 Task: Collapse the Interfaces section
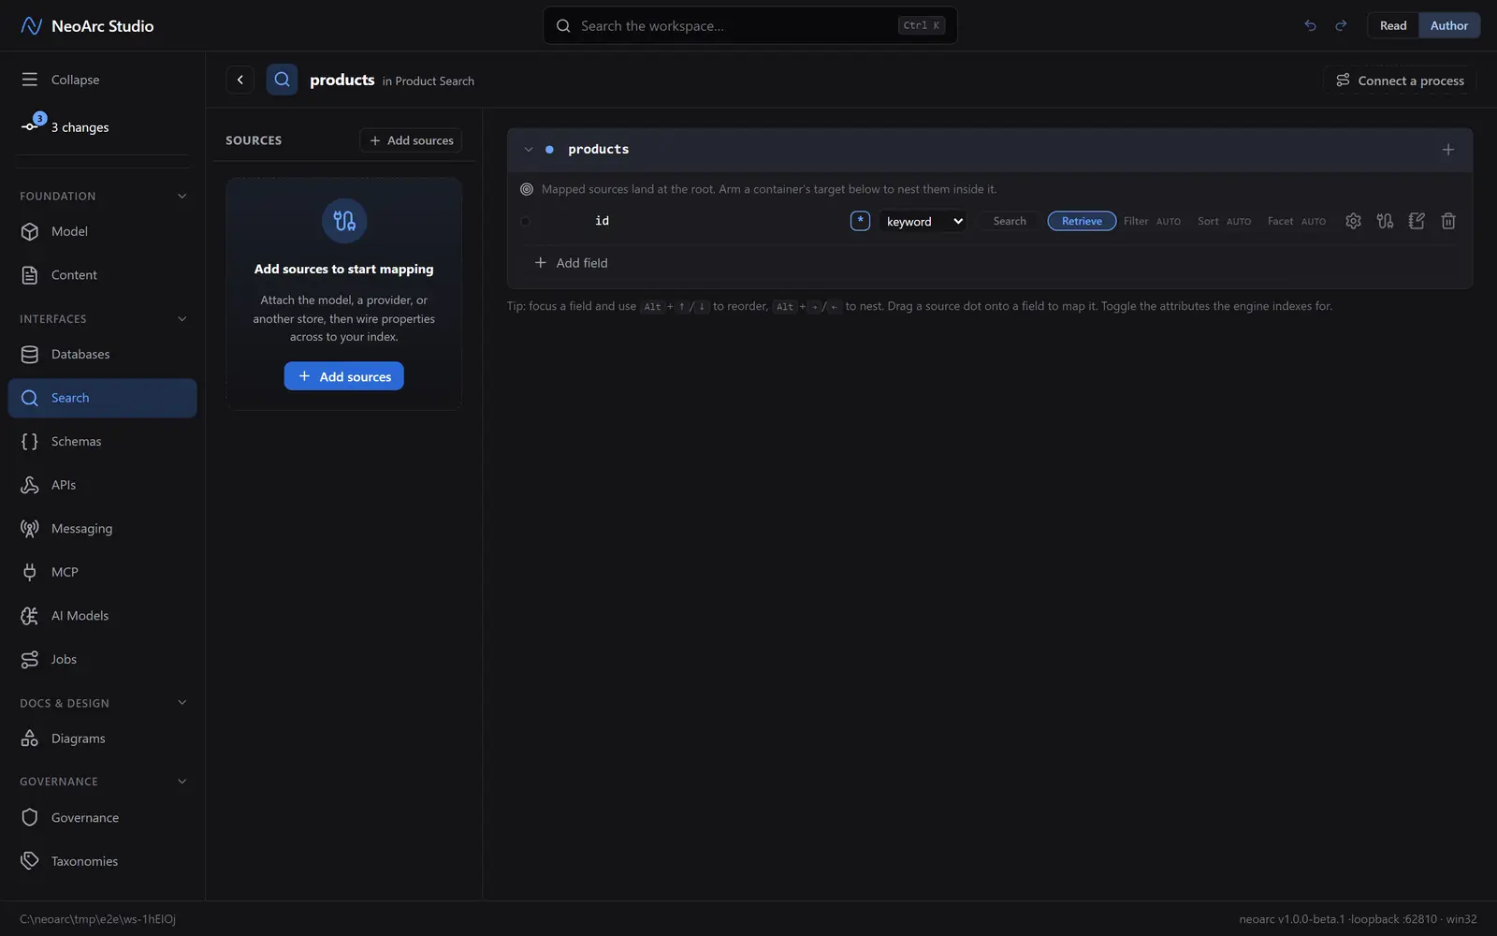[x=182, y=319]
